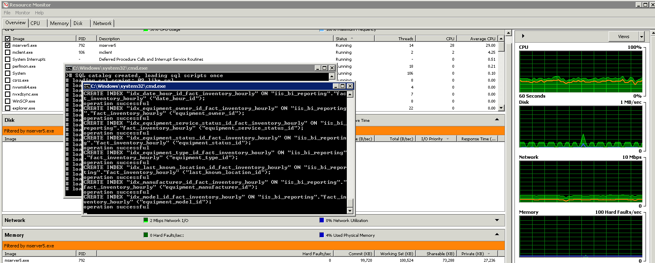
Task: Open the File menu
Action: pos(7,13)
